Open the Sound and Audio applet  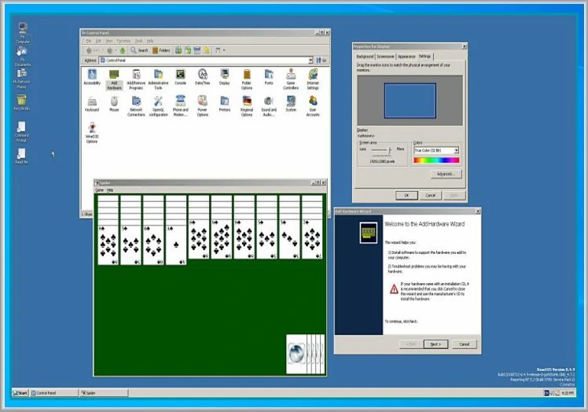pos(269,106)
